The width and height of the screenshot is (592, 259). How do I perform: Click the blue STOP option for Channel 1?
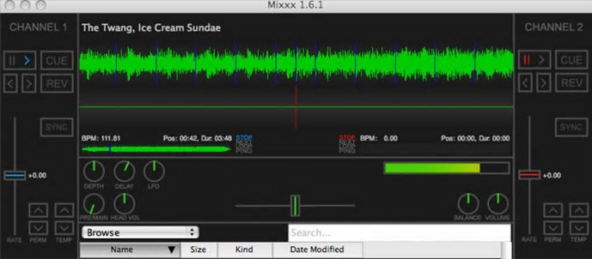(244, 137)
